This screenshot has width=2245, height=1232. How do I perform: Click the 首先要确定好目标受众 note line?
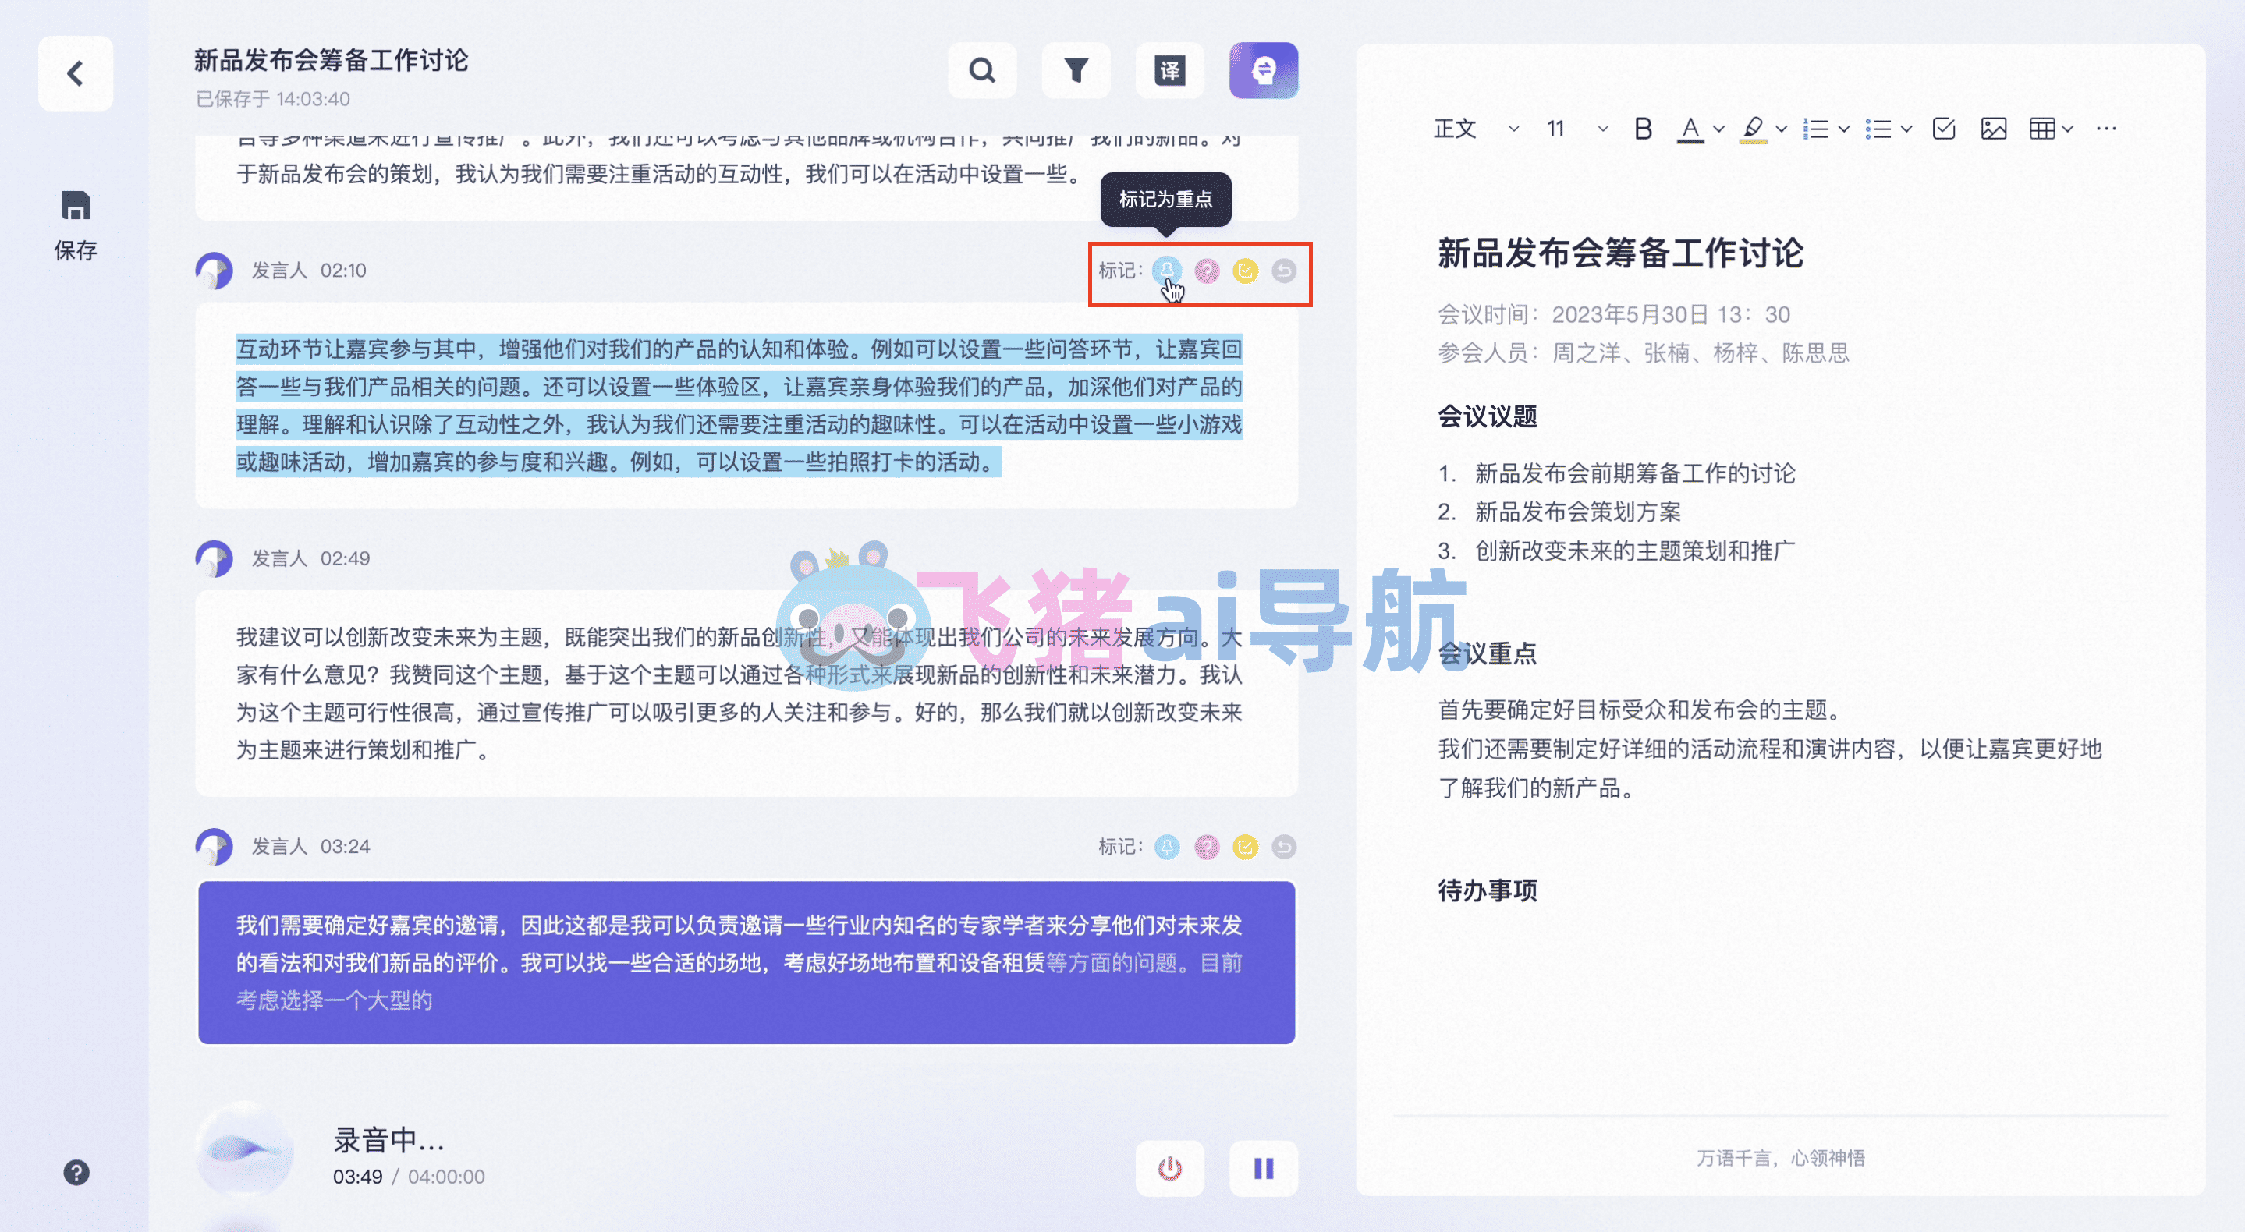point(1642,710)
